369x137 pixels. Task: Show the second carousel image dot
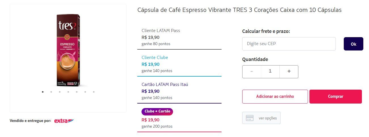tap(51, 92)
